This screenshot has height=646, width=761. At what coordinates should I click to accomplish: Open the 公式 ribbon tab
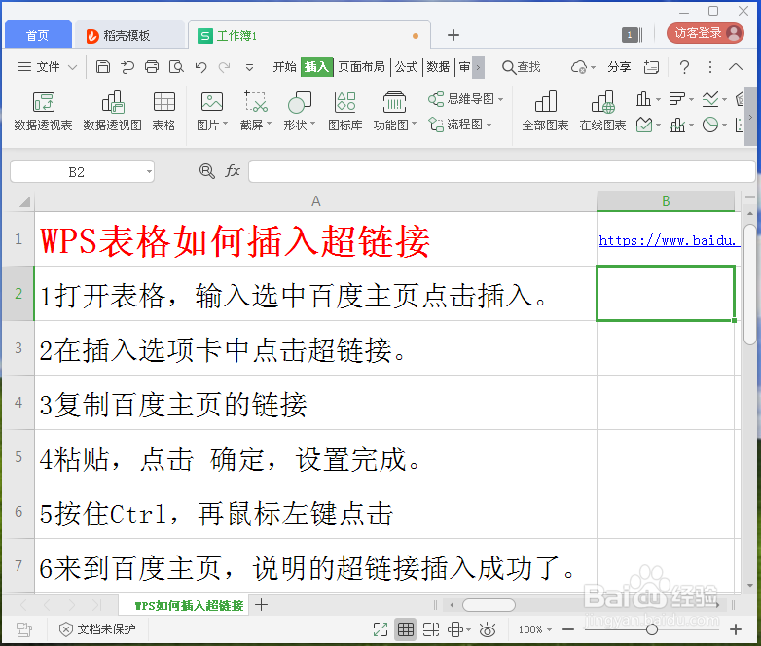tap(407, 67)
